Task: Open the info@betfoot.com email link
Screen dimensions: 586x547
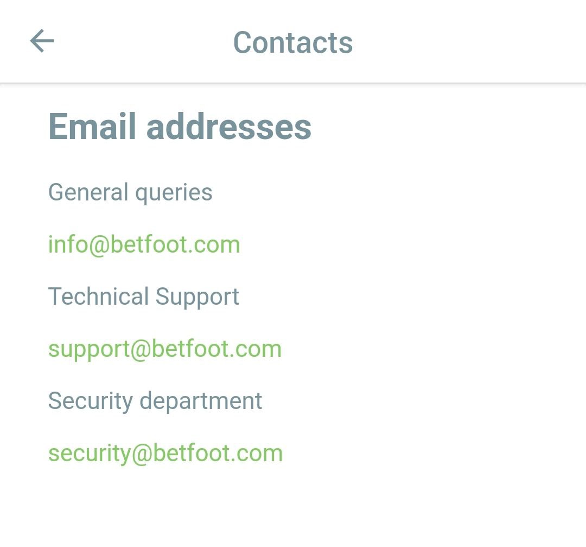Action: (144, 244)
